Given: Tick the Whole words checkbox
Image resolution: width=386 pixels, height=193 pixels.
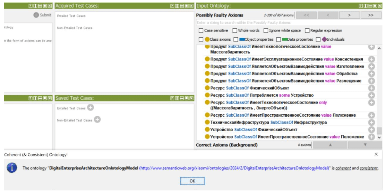Looking at the screenshot, I should pyautogui.click(x=235, y=31).
